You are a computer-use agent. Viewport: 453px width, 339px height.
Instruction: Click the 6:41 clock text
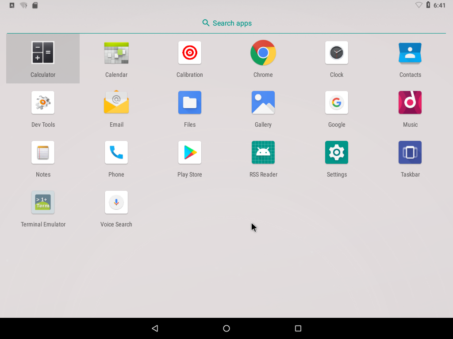[439, 5]
